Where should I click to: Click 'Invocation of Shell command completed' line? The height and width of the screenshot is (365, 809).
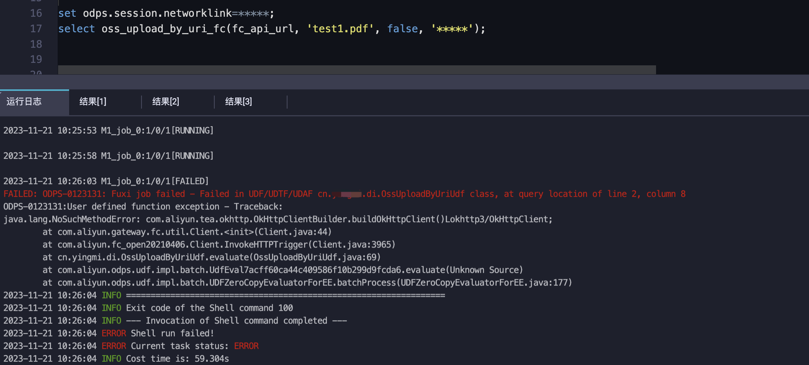click(x=175, y=320)
